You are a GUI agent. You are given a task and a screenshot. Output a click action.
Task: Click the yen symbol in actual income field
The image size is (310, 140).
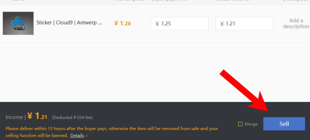(222, 24)
